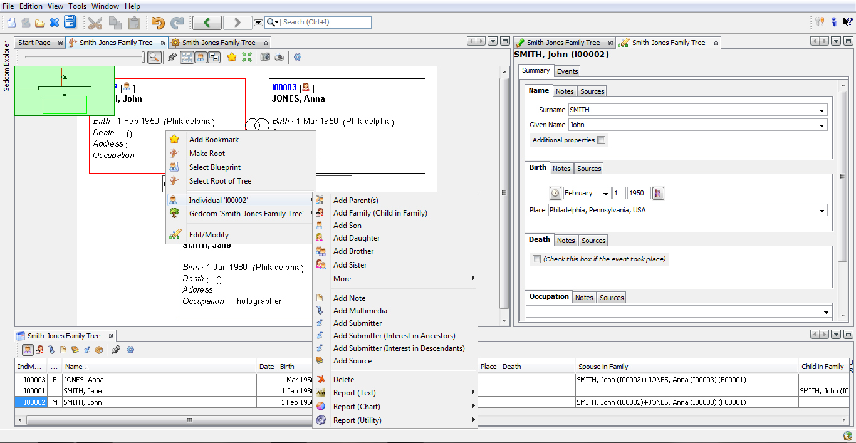Click the blue X Close Gedcom icon
856x443 pixels.
coord(55,23)
